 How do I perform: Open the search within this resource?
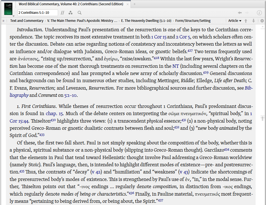79,12
